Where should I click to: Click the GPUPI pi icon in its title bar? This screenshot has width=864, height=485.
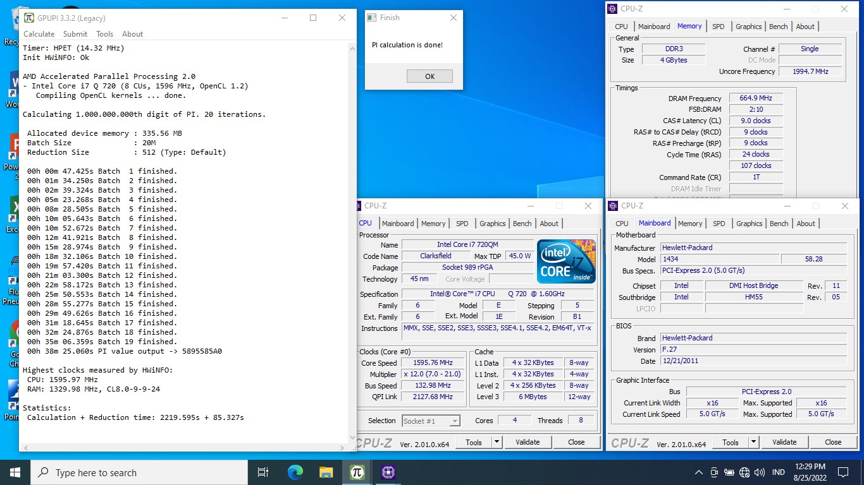point(29,18)
